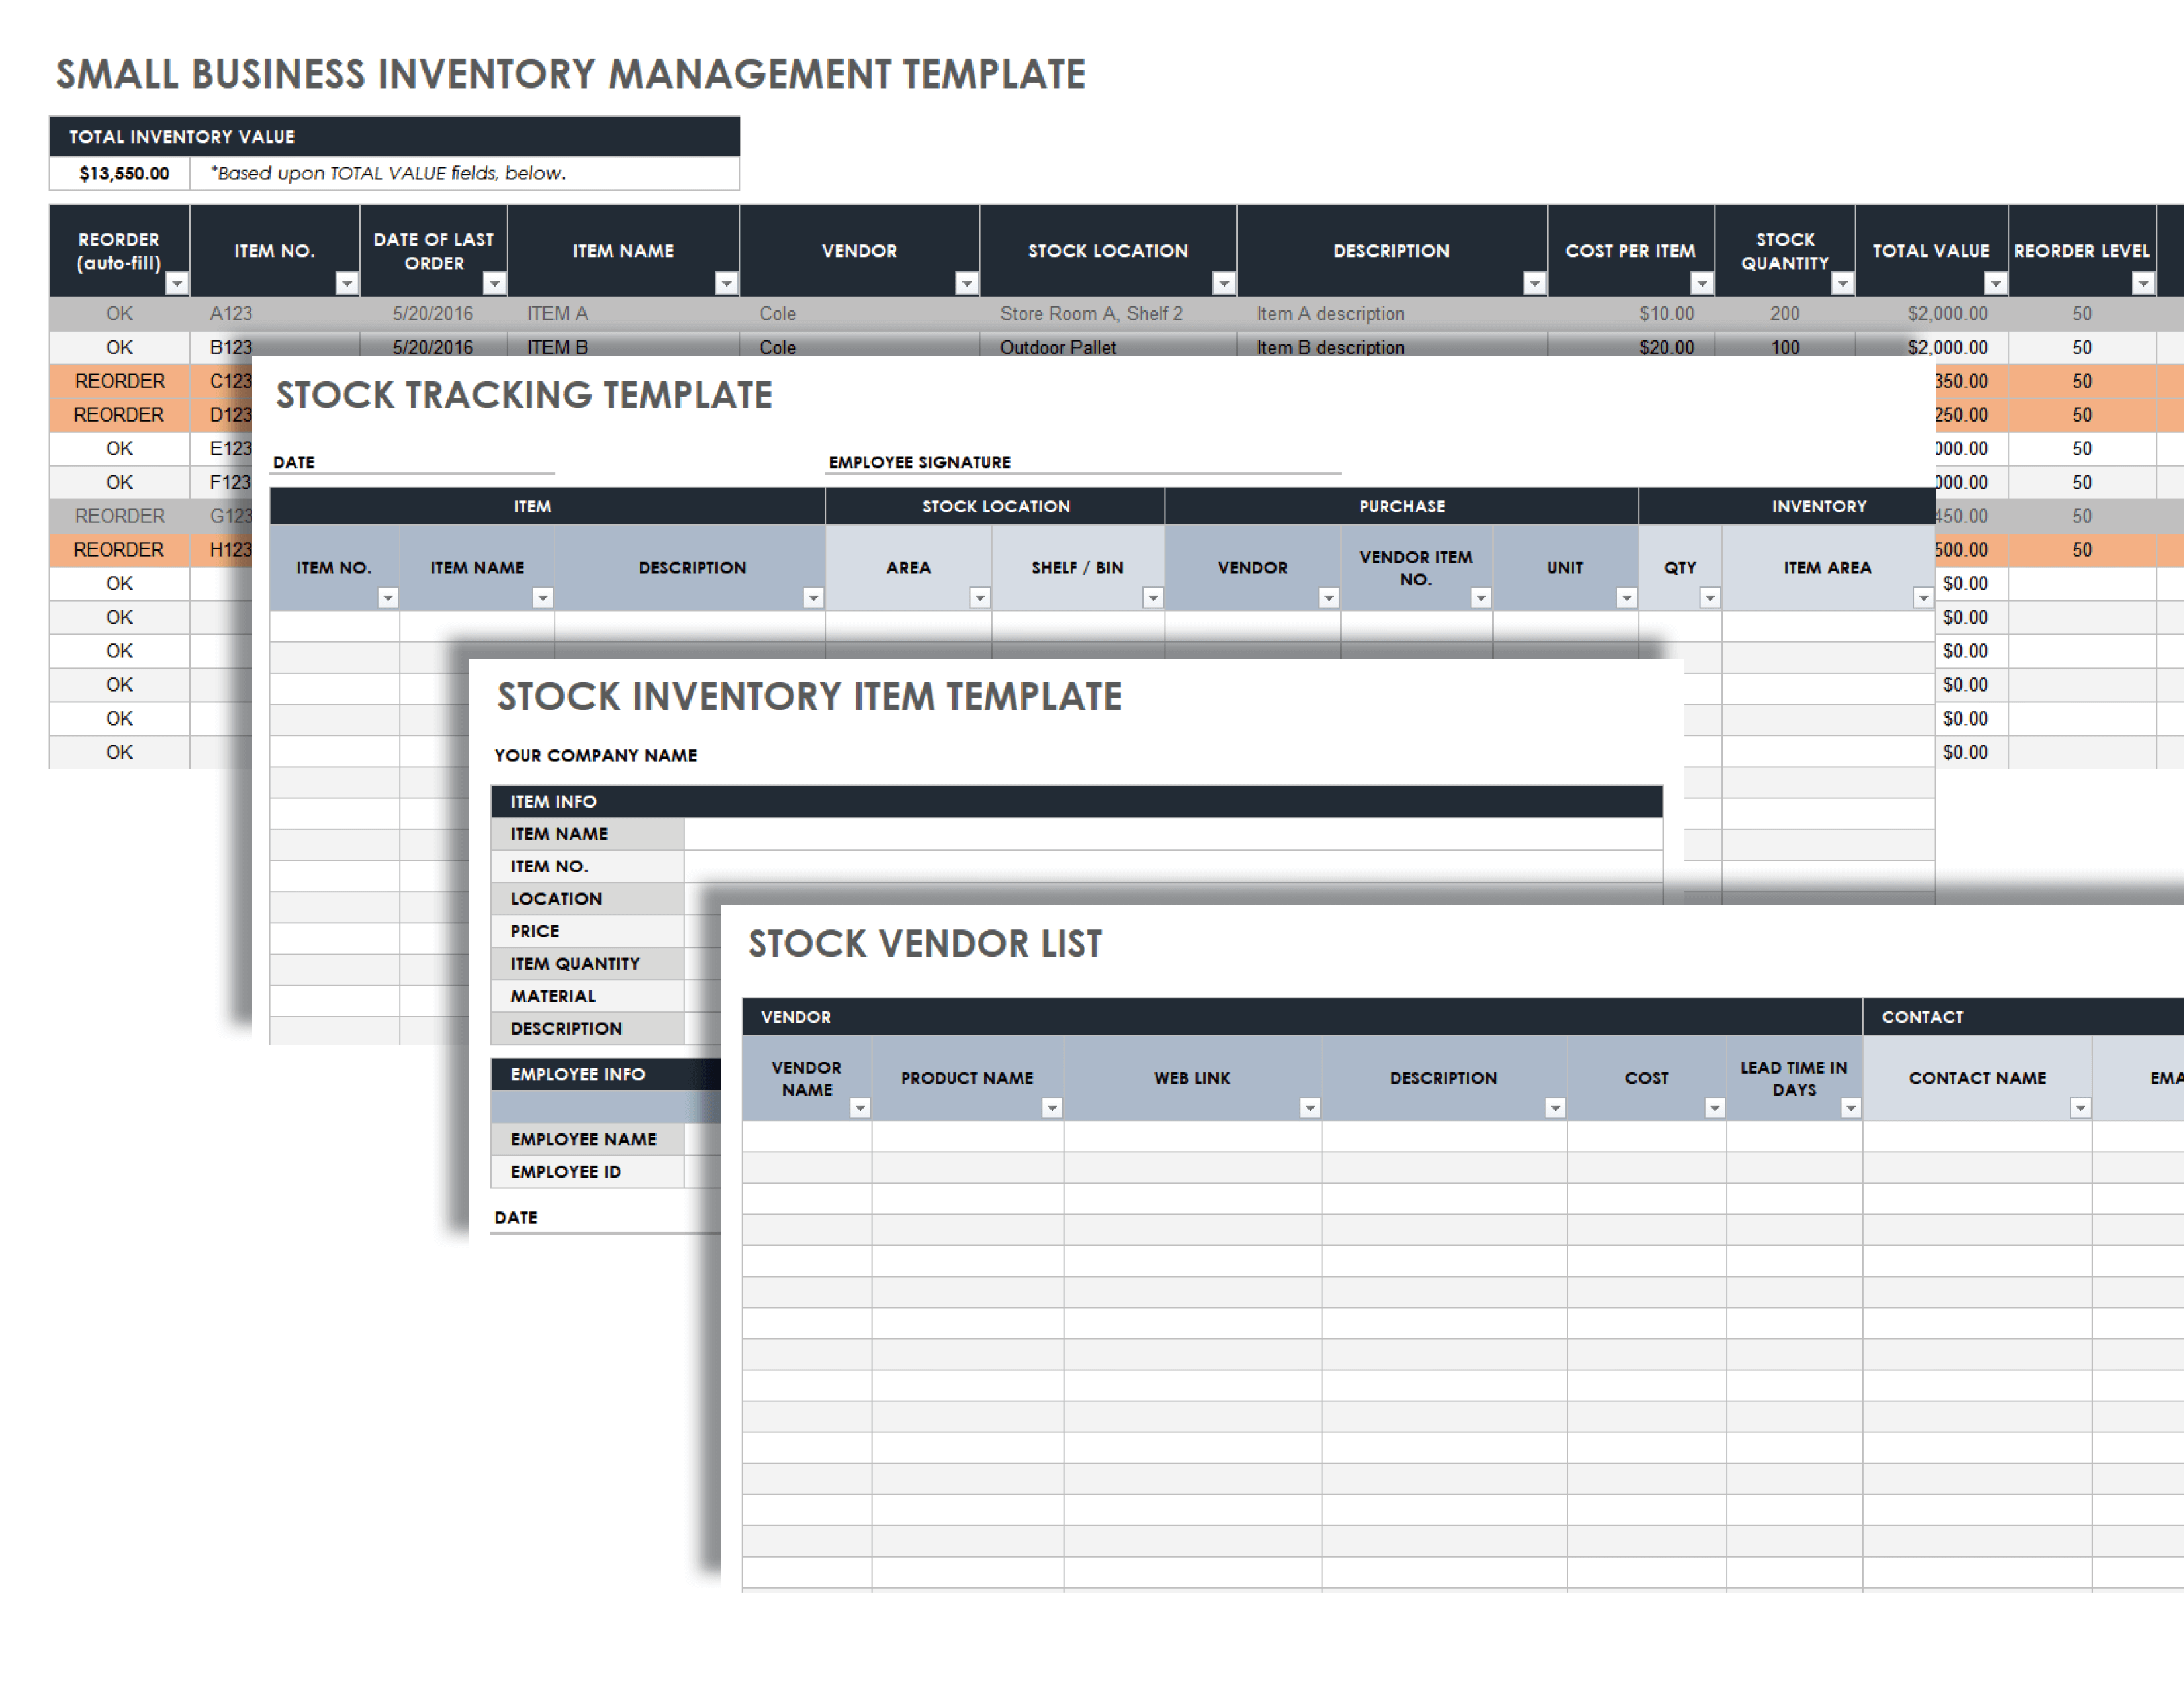Open SHELF / BIN filter in stock tracking
Image resolution: width=2184 pixels, height=1688 pixels.
click(1152, 598)
